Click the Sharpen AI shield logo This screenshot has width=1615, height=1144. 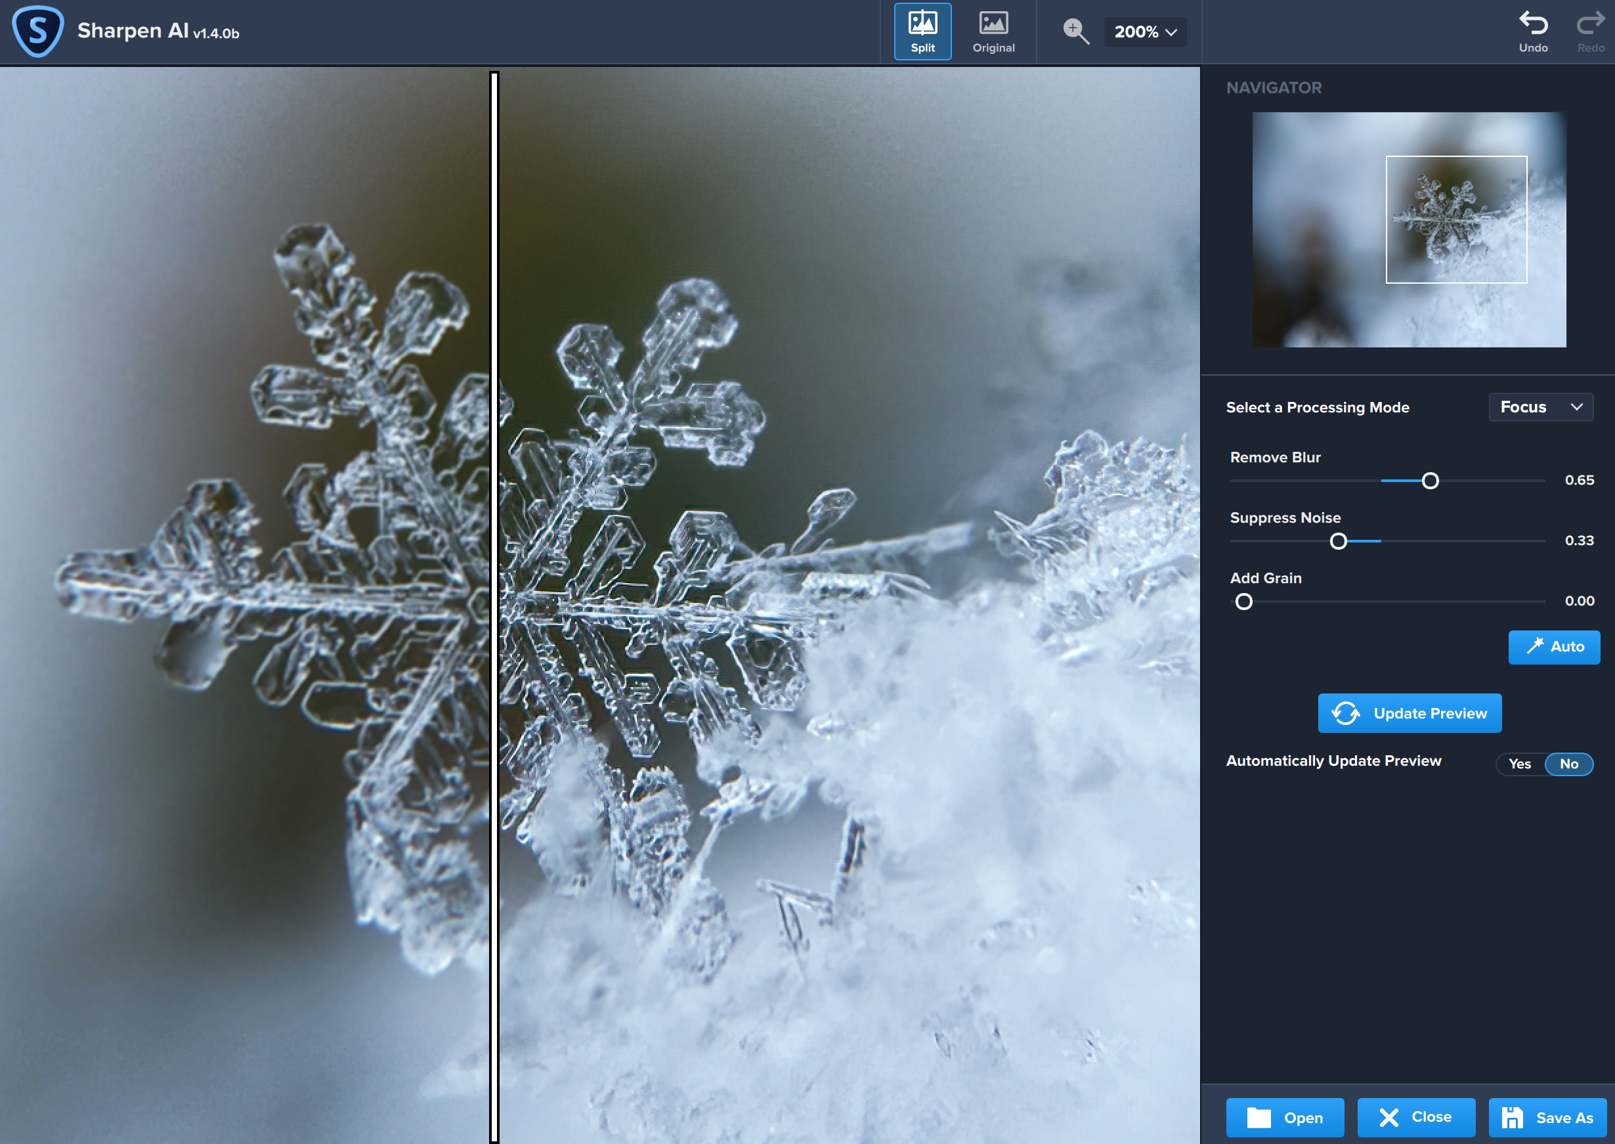pyautogui.click(x=38, y=32)
